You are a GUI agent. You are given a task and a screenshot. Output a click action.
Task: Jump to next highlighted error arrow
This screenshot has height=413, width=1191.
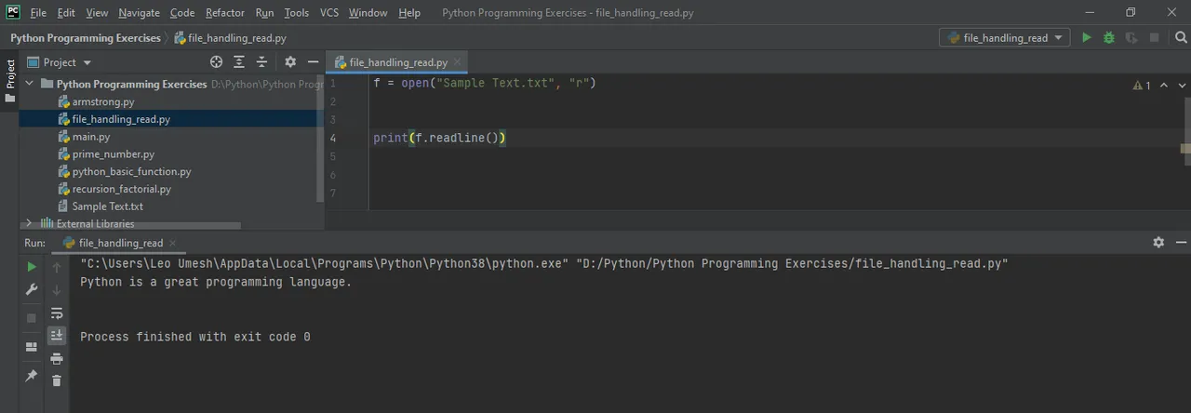pyautogui.click(x=1182, y=86)
